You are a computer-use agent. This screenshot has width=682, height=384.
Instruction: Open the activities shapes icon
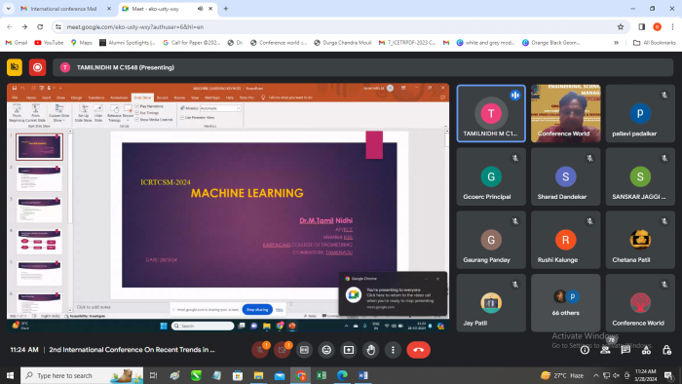(x=646, y=350)
